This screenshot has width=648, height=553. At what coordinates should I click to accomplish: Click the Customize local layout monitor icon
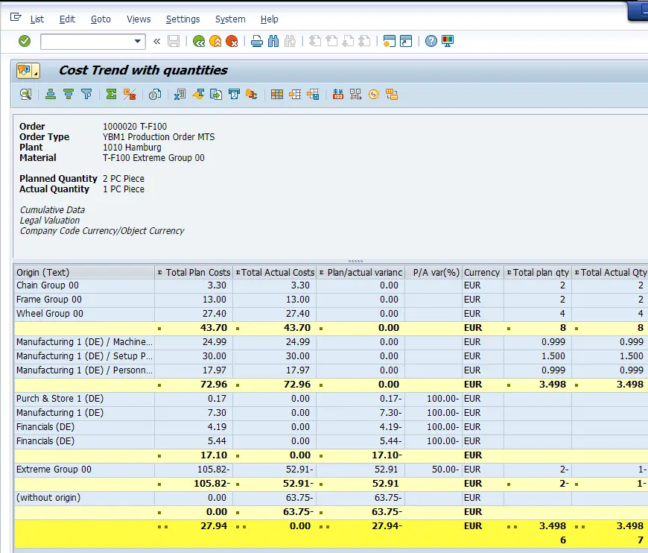[x=448, y=41]
